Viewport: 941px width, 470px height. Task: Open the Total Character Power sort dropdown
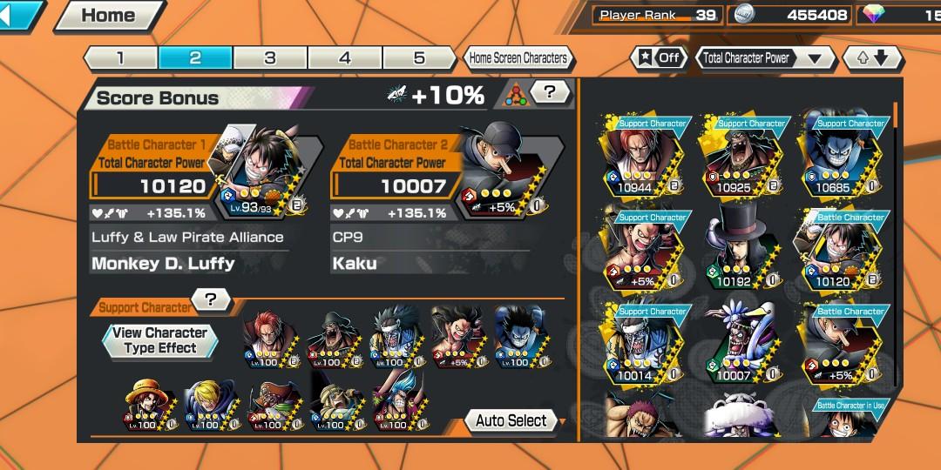tap(765, 58)
